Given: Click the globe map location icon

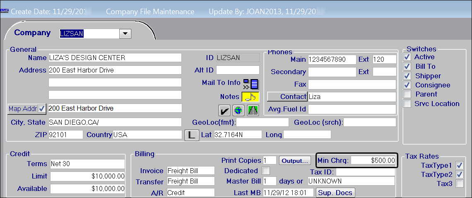Looking at the screenshot, I should [238, 111].
